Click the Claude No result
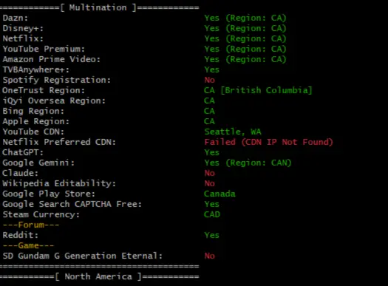This screenshot has width=388, height=286. tap(210, 173)
